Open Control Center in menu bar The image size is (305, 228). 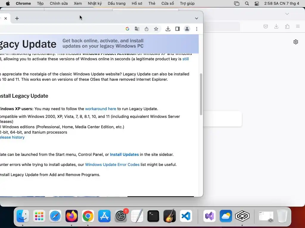(x=257, y=4)
